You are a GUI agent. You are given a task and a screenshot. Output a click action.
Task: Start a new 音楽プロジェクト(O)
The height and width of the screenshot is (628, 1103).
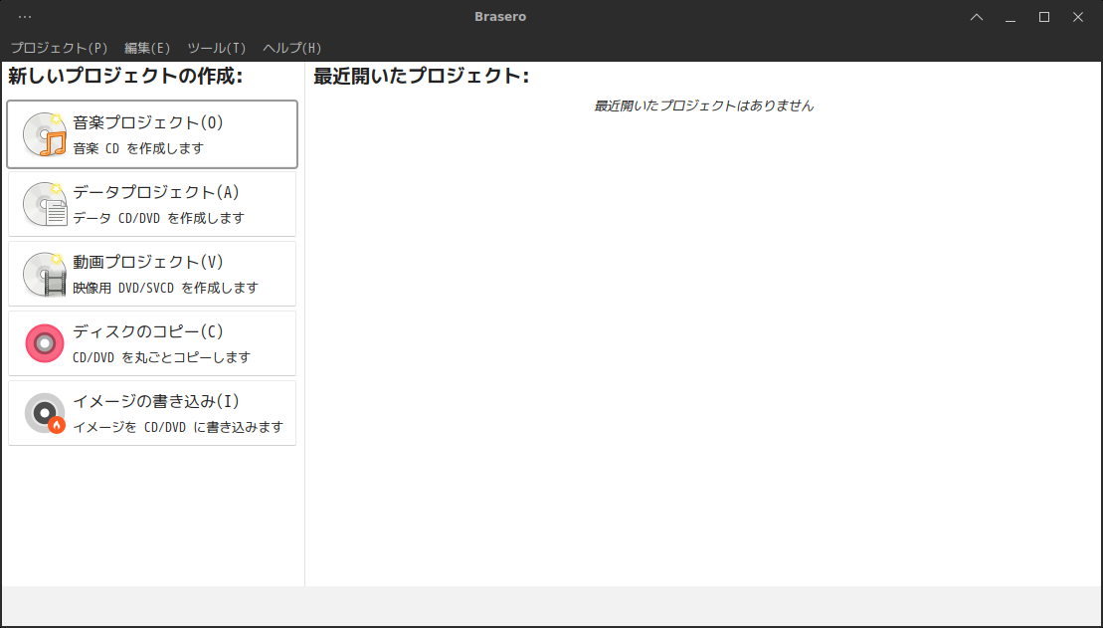point(152,134)
